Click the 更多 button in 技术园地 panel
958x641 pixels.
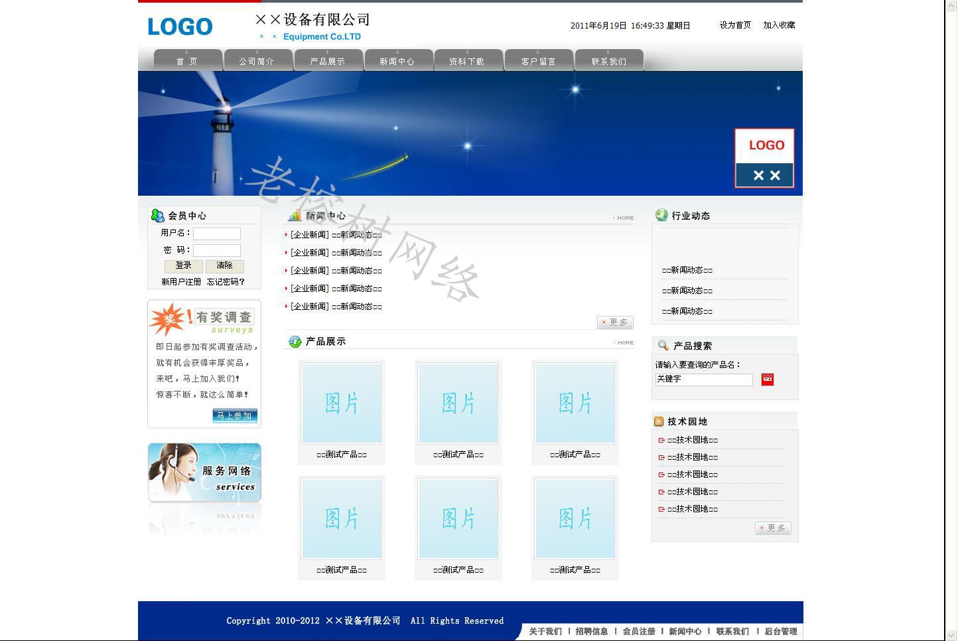point(774,528)
